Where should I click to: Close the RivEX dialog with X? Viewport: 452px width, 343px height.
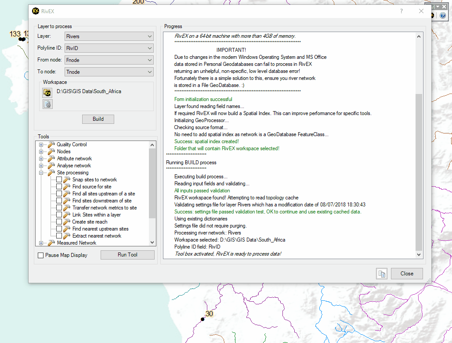(421, 11)
